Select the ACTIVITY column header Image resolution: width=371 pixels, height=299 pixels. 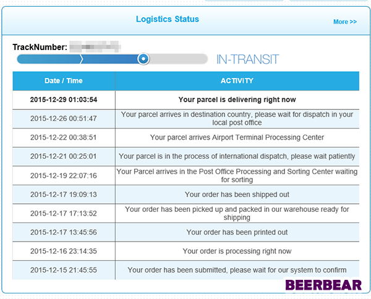point(237,81)
